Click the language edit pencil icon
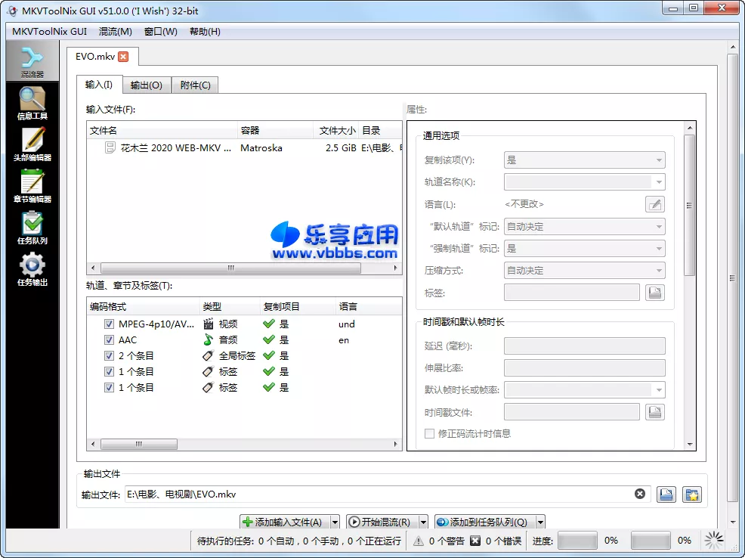Screen dimensions: 745x558 click(654, 203)
